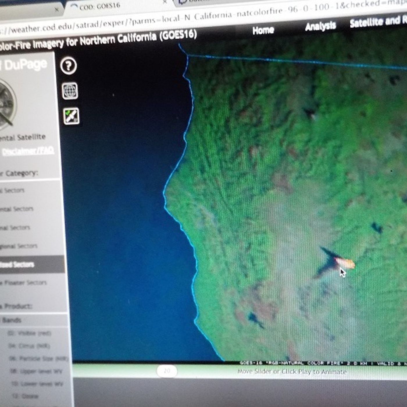Click the animation slider handle showing 20
The width and height of the screenshot is (407, 407).
(167, 371)
